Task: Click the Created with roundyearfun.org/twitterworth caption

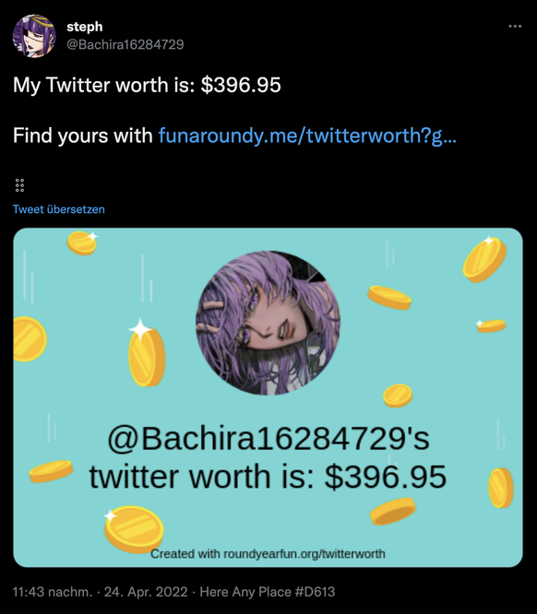Action: [268, 554]
